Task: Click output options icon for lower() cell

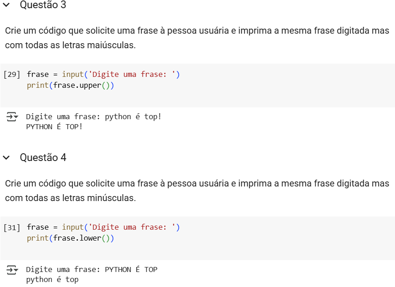Action: pyautogui.click(x=12, y=270)
